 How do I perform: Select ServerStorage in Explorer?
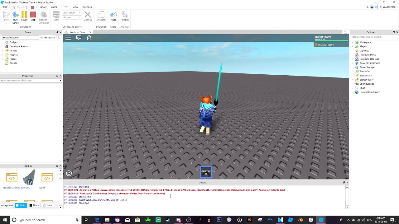coord(367,67)
